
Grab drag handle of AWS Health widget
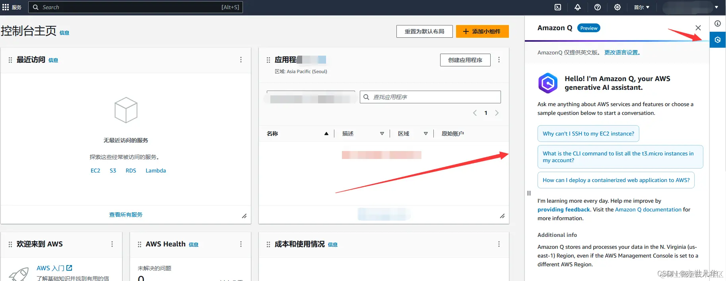click(140, 244)
